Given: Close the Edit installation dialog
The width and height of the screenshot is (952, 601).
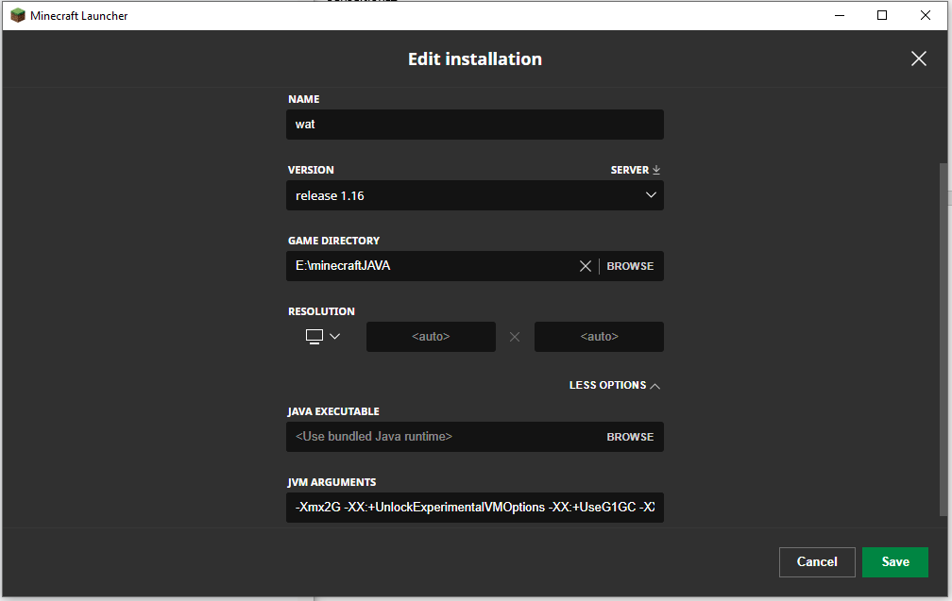Looking at the screenshot, I should click(x=919, y=58).
